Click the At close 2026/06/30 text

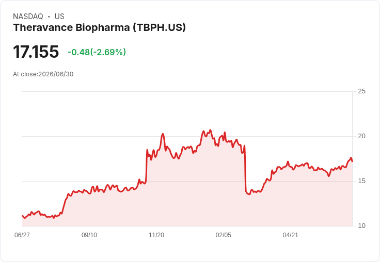pyautogui.click(x=43, y=74)
